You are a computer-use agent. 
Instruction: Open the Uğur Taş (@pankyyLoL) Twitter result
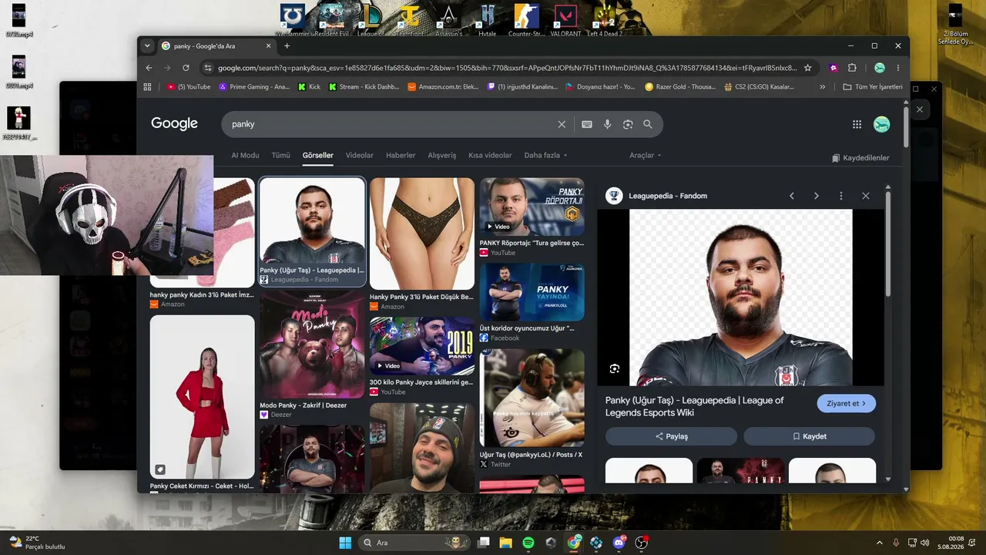(x=532, y=409)
